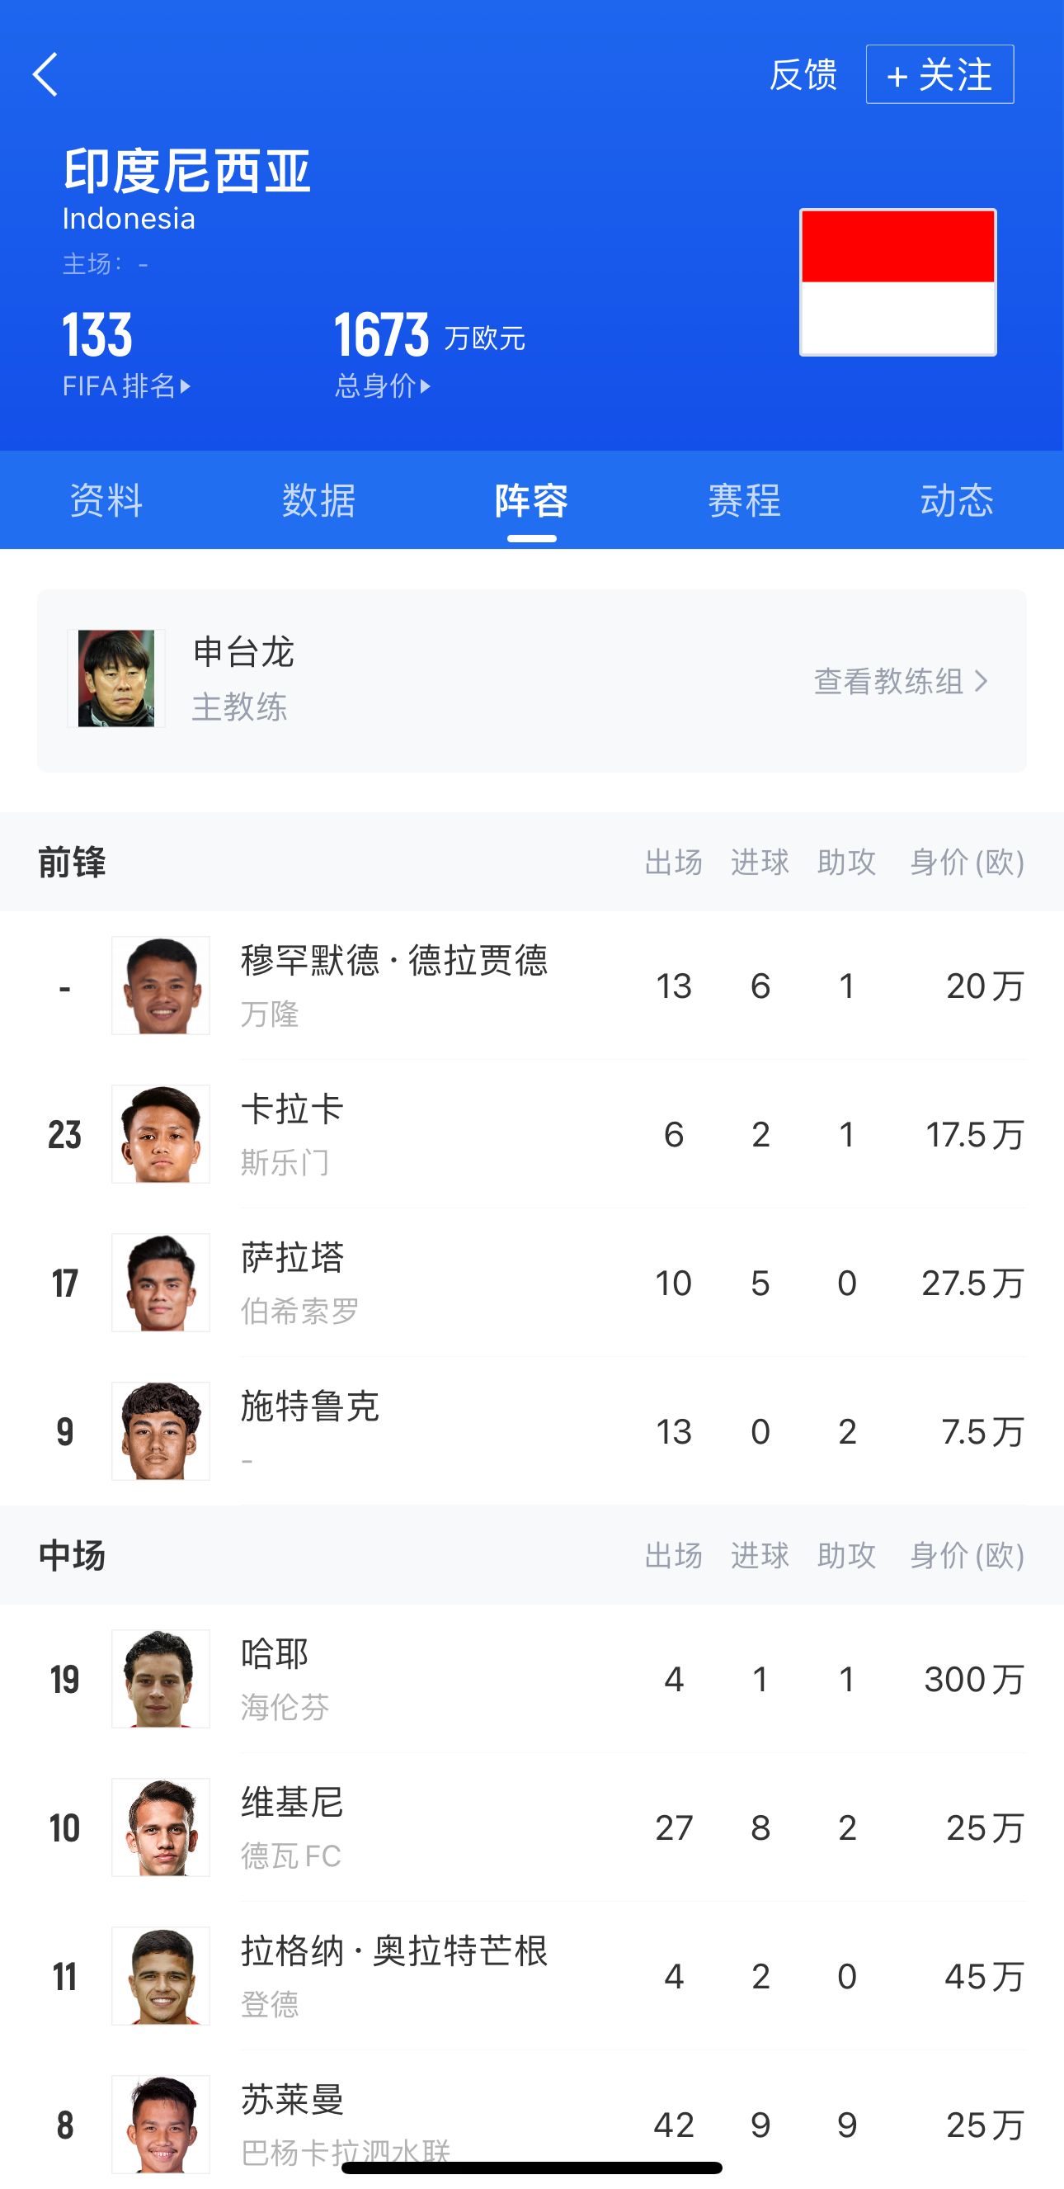Tap 卡拉卡 player avatar
This screenshot has width=1064, height=2189.
pyautogui.click(x=161, y=1134)
